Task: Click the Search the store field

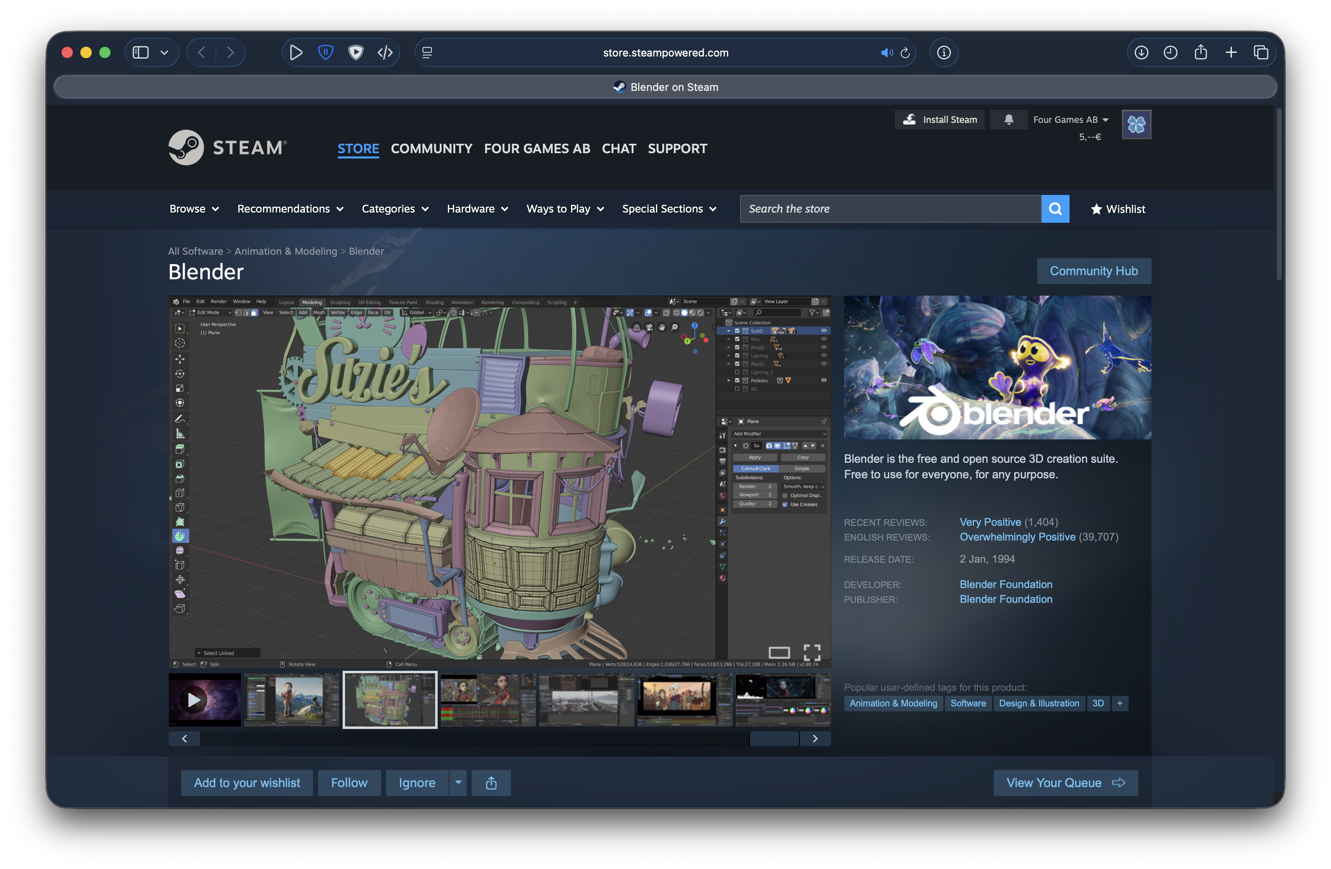Action: pos(890,209)
